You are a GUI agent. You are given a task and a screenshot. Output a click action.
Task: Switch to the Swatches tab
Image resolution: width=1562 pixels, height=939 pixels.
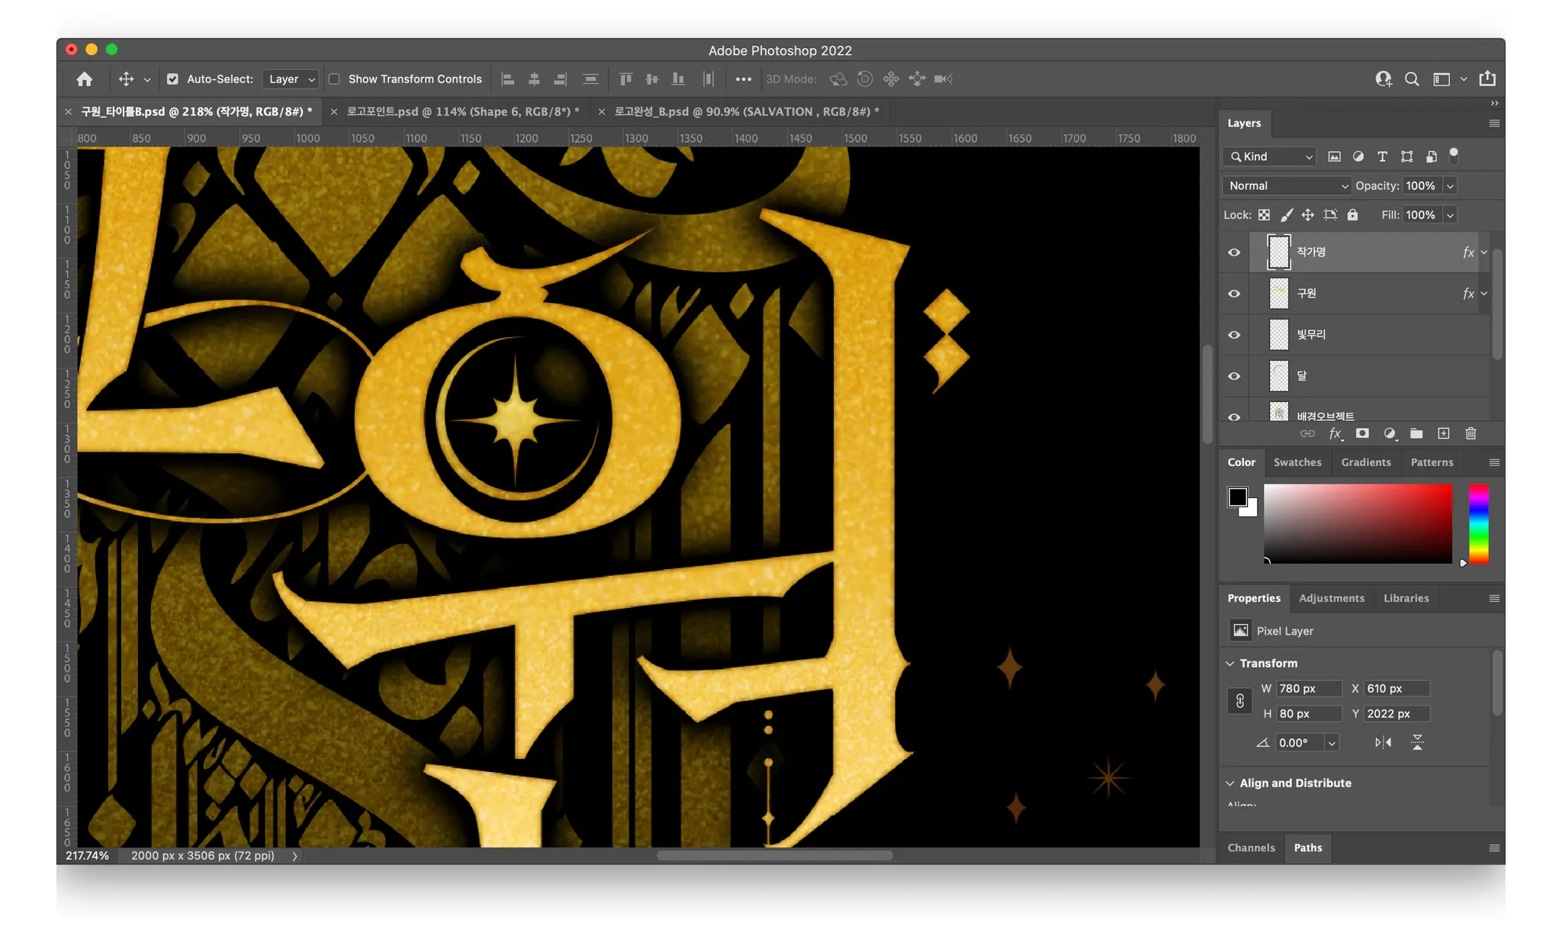tap(1297, 462)
